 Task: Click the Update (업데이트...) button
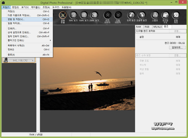click(x=177, y=47)
